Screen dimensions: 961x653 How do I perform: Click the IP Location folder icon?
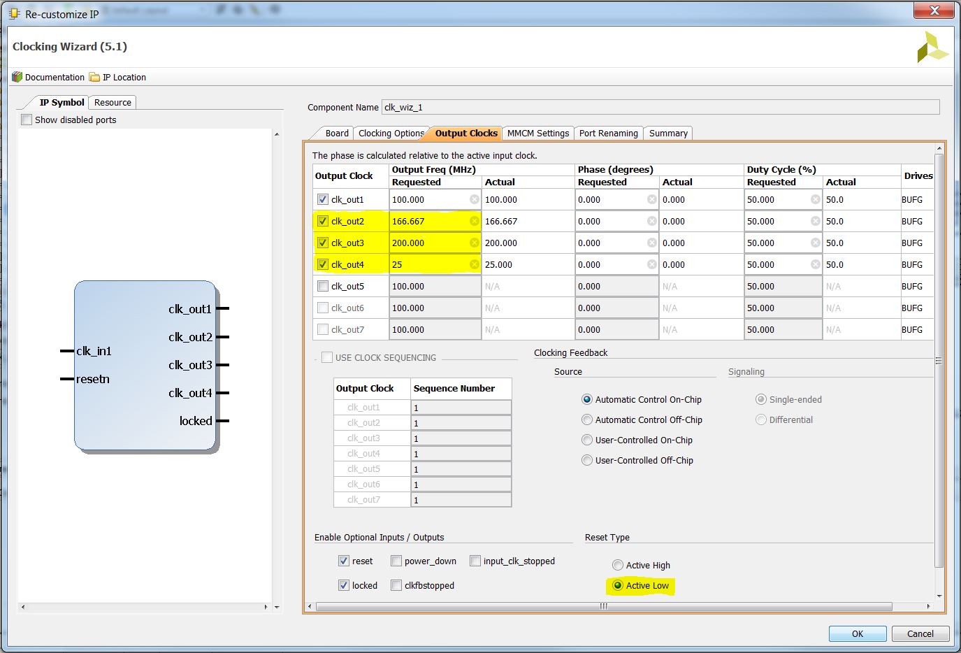pyautogui.click(x=94, y=77)
